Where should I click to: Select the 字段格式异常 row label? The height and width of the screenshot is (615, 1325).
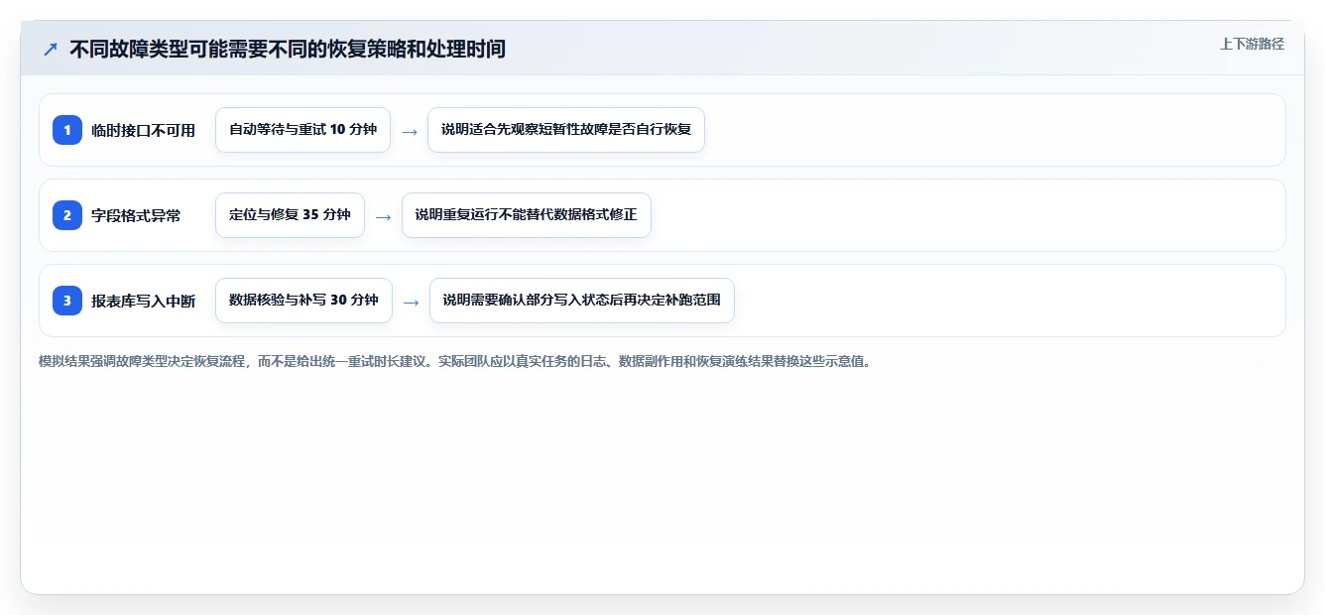[x=136, y=215]
